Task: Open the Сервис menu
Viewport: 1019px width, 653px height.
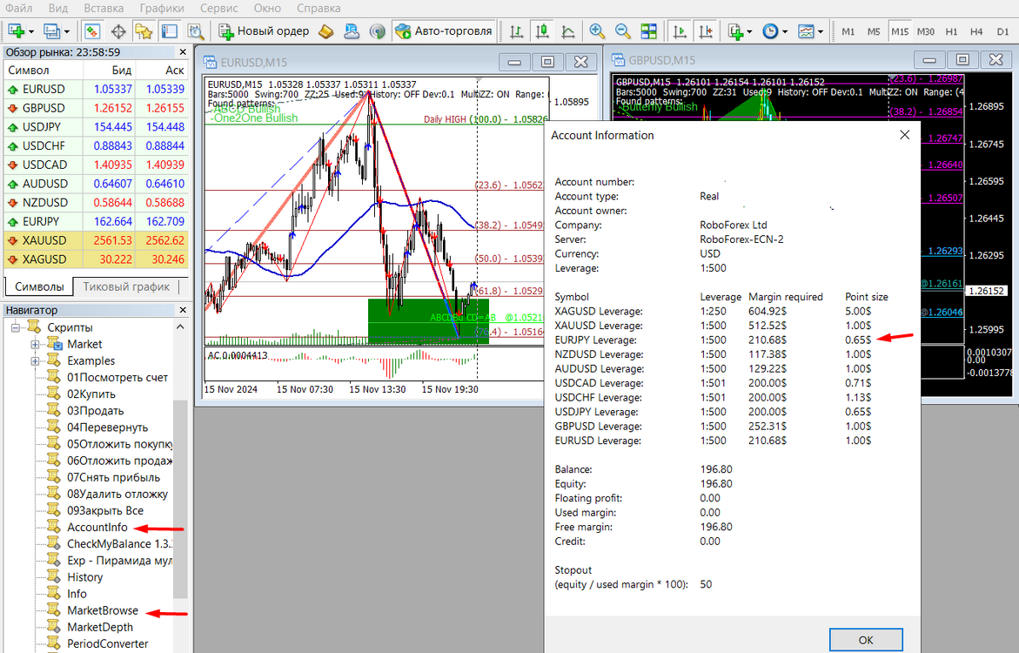Action: coord(219,8)
